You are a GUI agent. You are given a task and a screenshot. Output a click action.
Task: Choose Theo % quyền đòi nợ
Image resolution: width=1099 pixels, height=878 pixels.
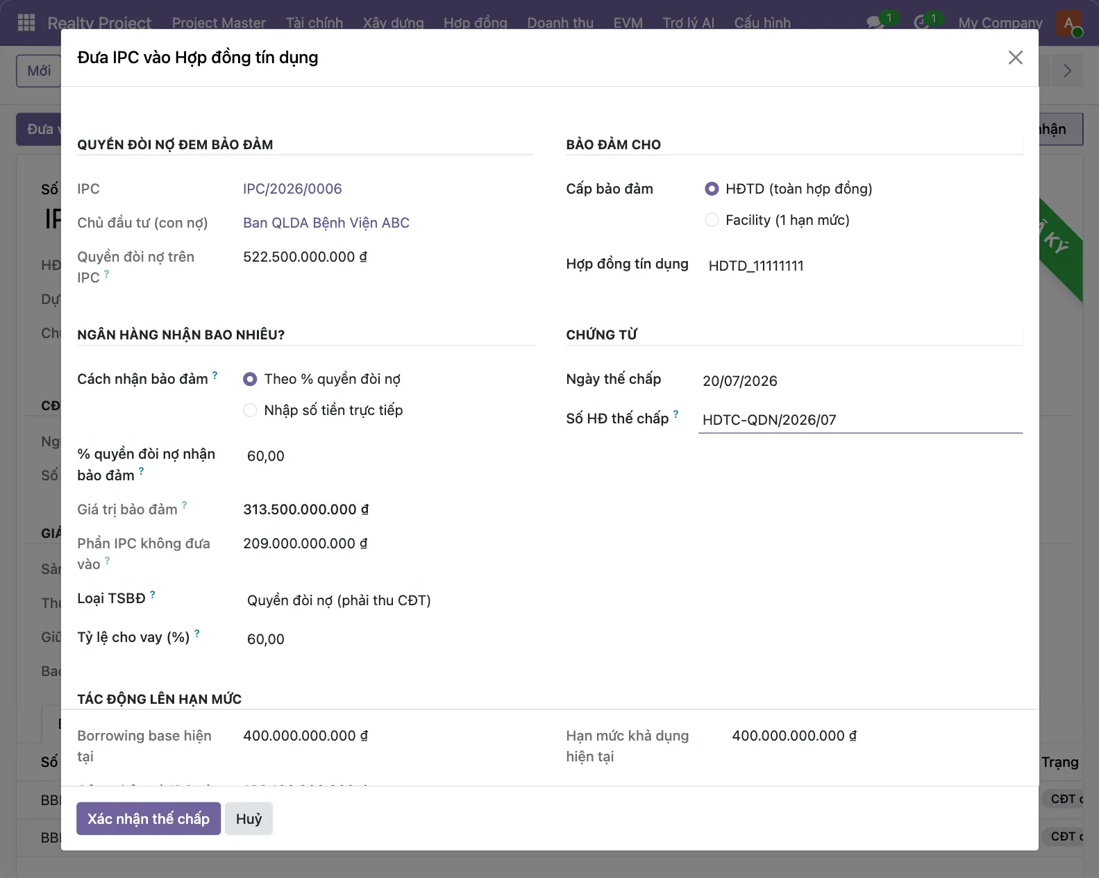[250, 379]
